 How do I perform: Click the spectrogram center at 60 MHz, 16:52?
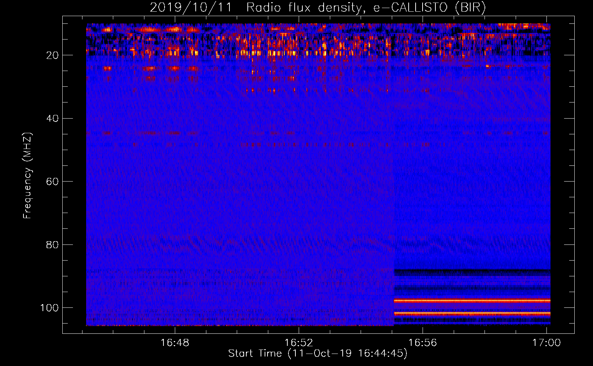(299, 182)
